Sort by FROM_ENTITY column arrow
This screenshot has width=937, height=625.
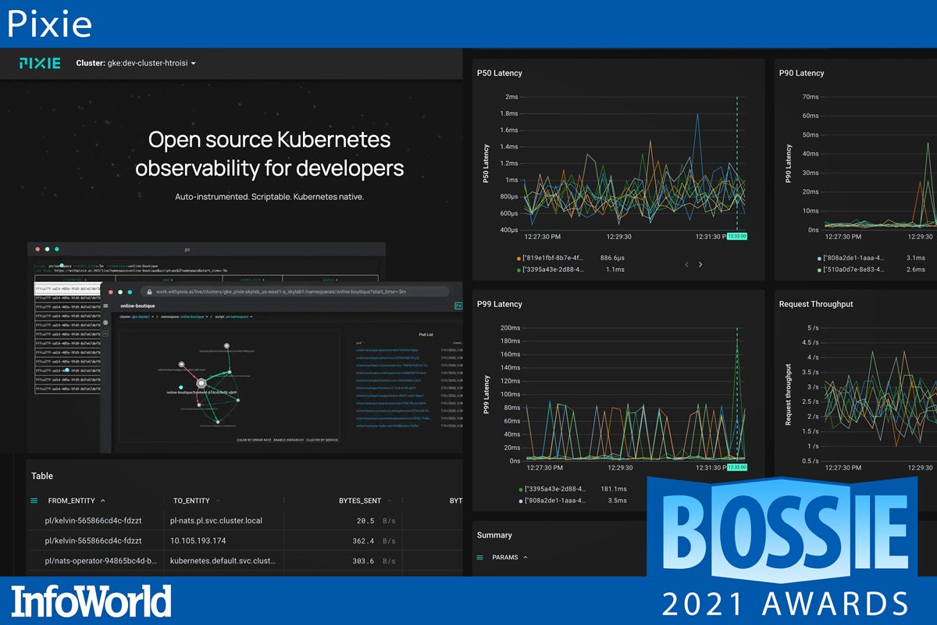pyautogui.click(x=103, y=501)
